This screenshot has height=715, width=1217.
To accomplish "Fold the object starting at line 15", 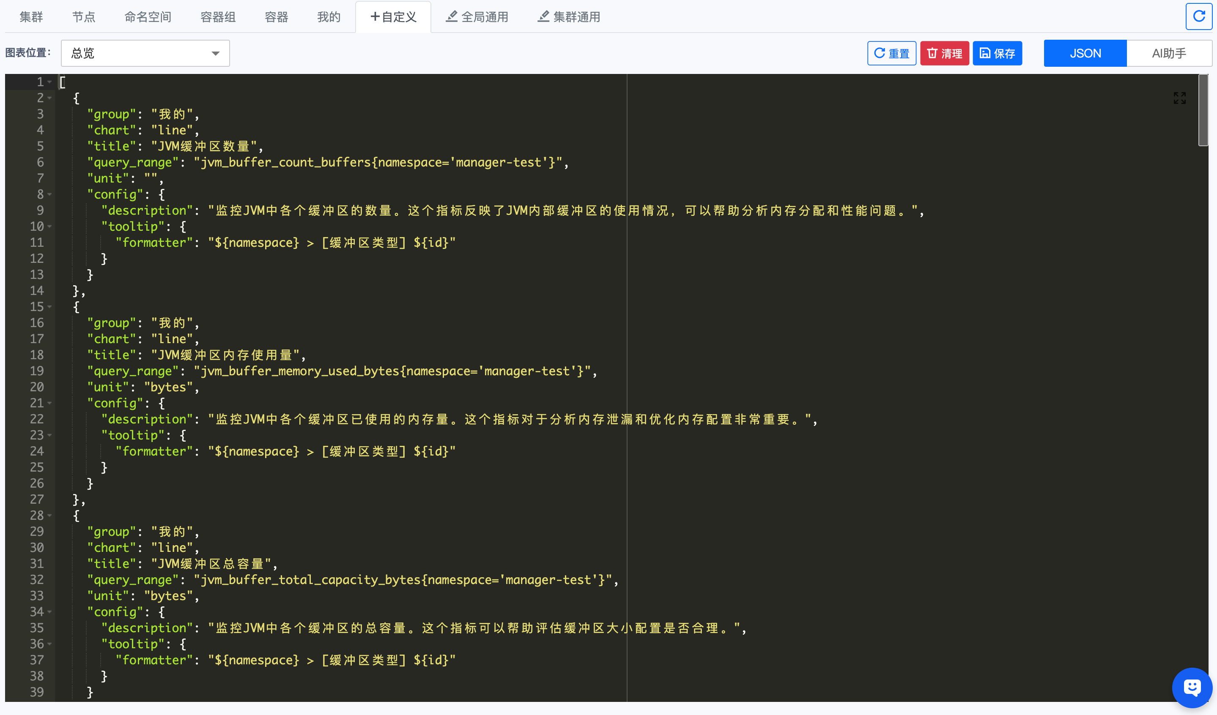I will tap(49, 307).
